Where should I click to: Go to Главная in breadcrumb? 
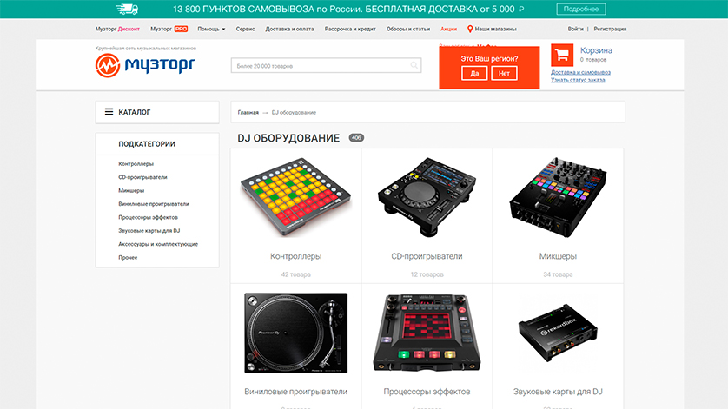248,112
